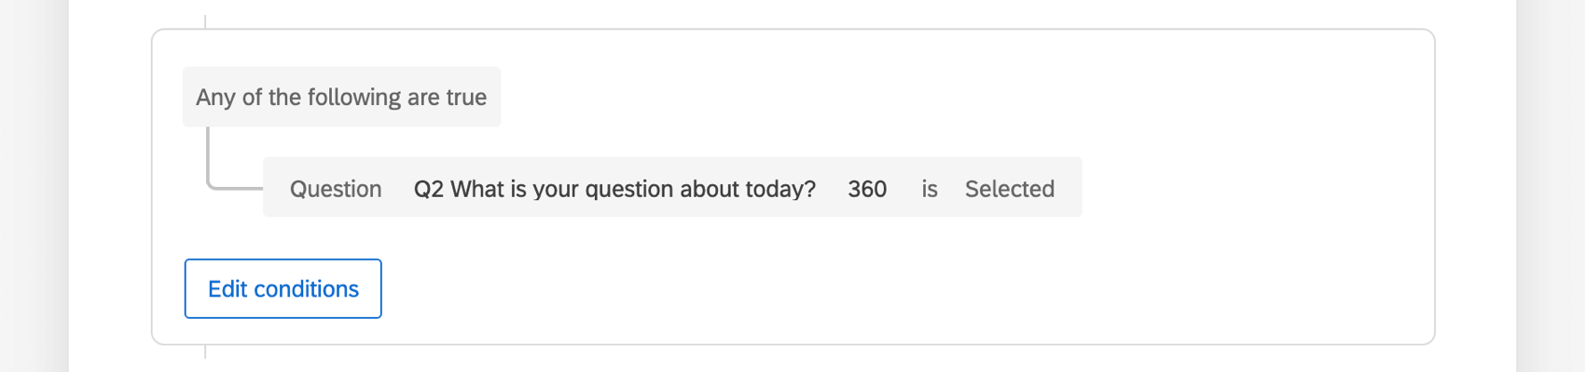Image resolution: width=1585 pixels, height=372 pixels.
Task: Click the flow connector line below the card
Action: (205, 352)
